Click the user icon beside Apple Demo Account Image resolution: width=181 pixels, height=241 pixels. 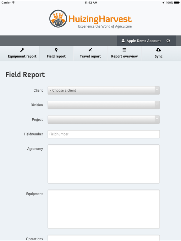[123, 41]
